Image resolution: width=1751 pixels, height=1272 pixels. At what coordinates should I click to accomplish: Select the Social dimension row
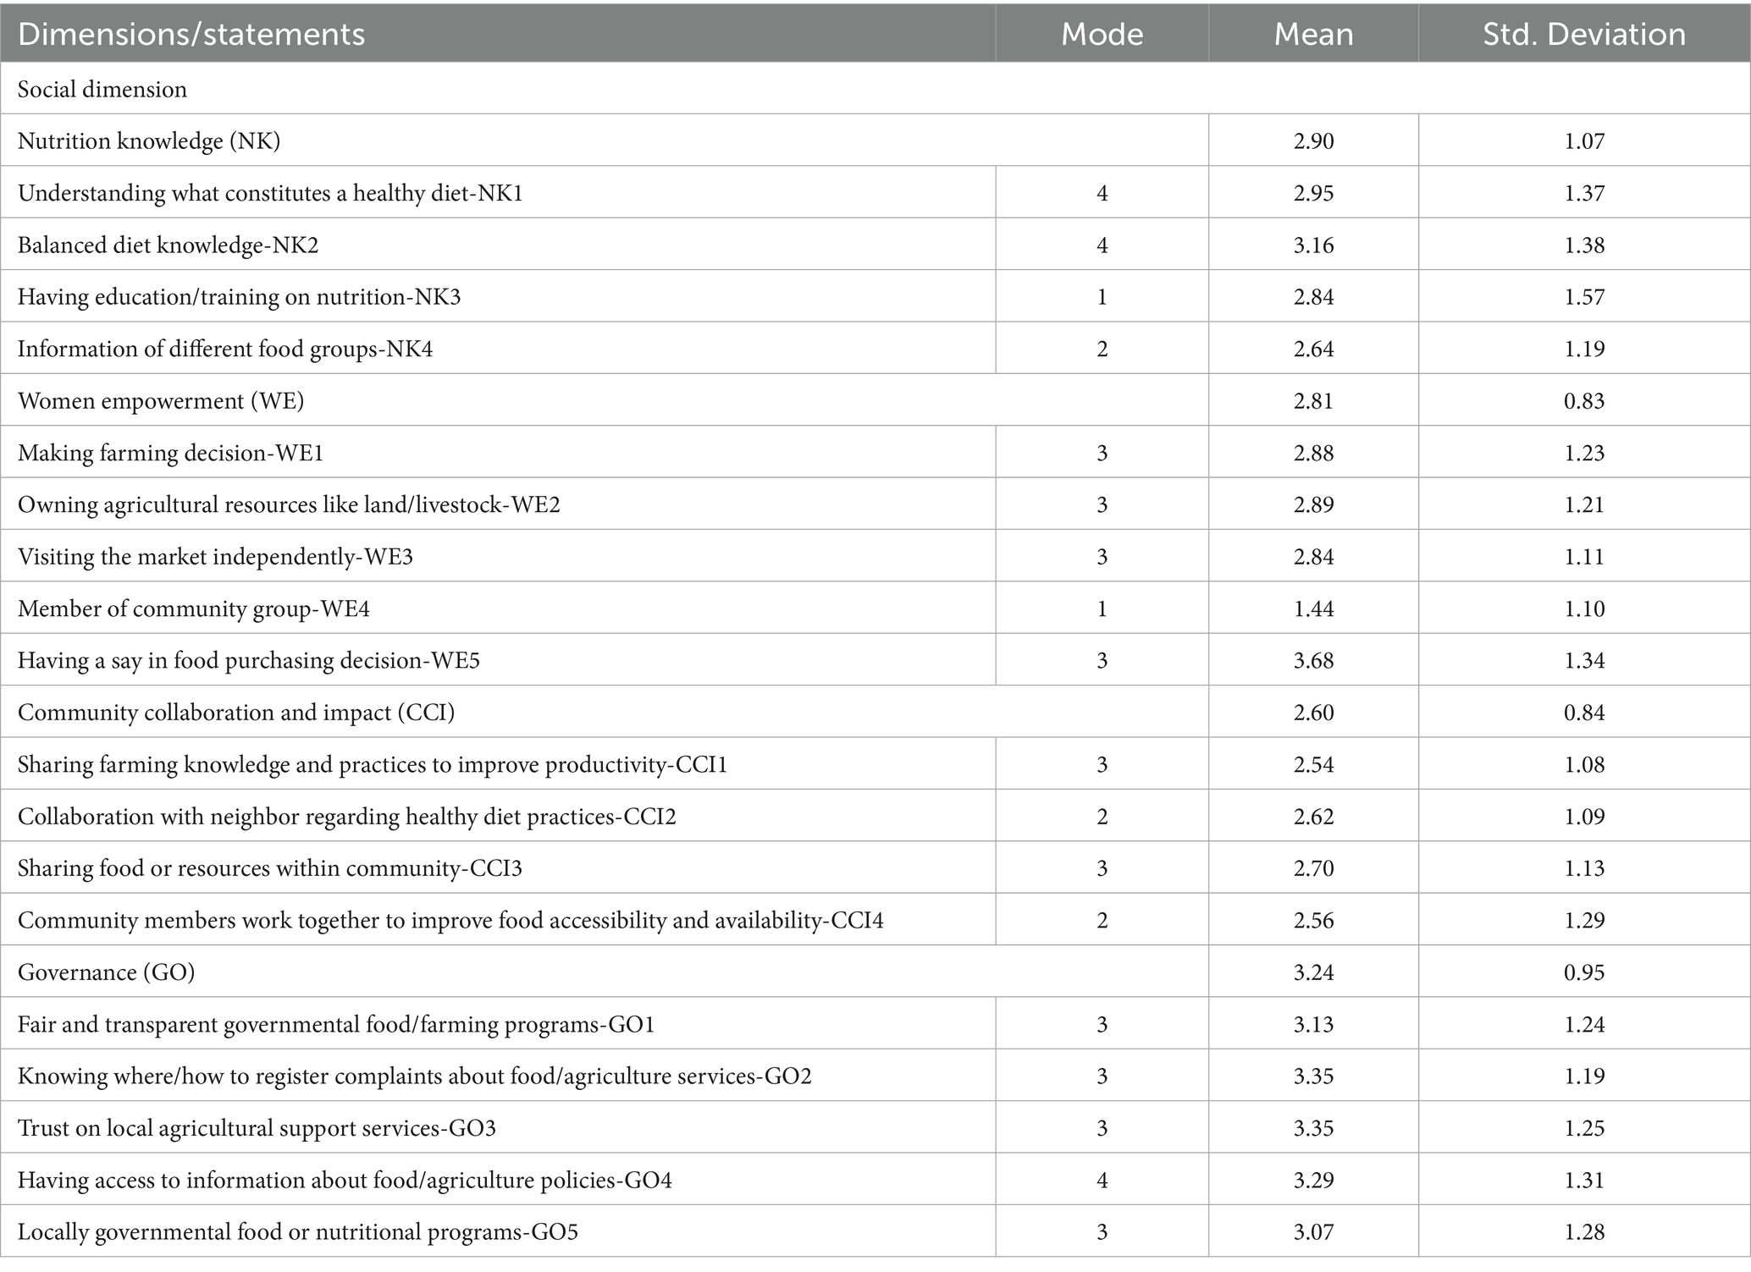[x=875, y=89]
